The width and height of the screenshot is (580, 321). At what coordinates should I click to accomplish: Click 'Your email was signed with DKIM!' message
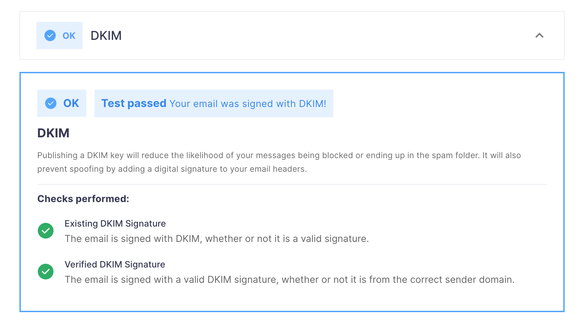pyautogui.click(x=248, y=104)
